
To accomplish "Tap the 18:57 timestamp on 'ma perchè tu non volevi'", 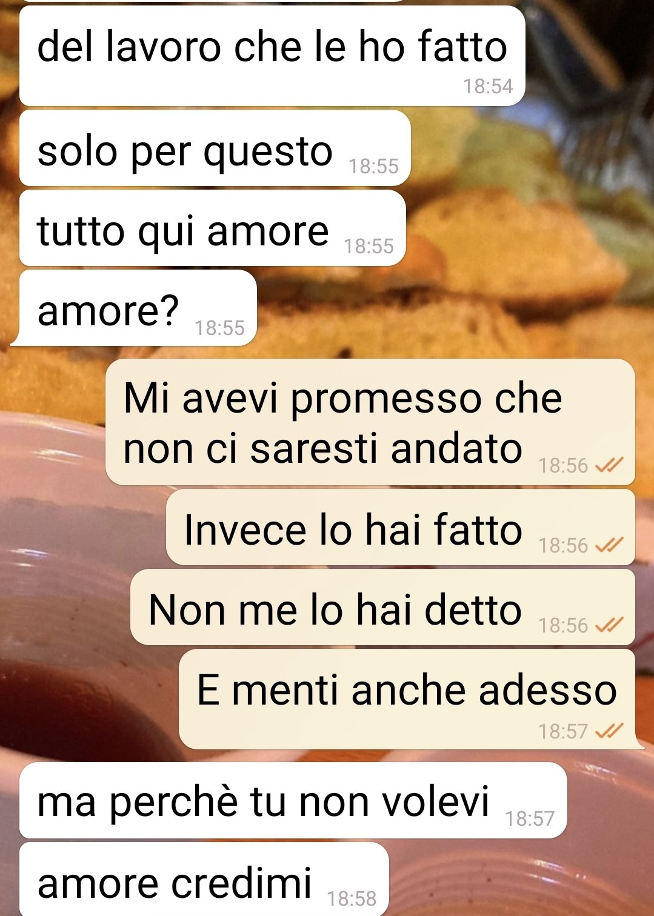I will coord(530,818).
